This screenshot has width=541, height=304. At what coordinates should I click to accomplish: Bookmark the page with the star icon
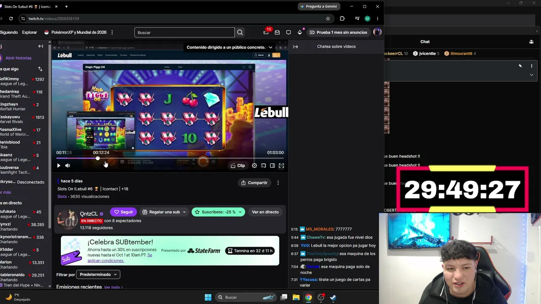pos(328,19)
